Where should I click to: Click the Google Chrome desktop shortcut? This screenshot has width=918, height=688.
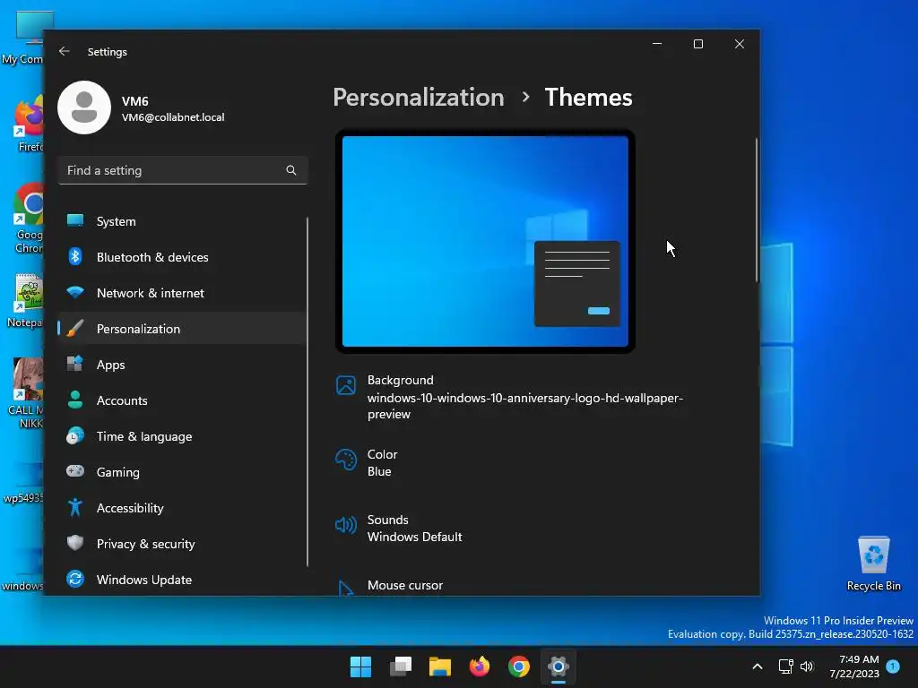(28, 219)
